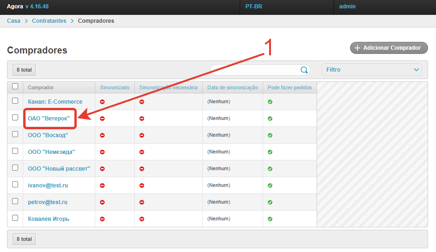Open the admin user menu
This screenshot has height=252, width=436.
coord(347,7)
